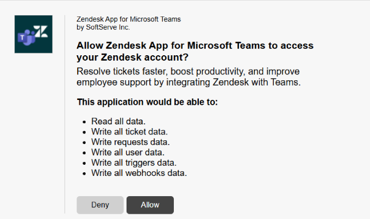Click the Allow button

[x=150, y=205]
